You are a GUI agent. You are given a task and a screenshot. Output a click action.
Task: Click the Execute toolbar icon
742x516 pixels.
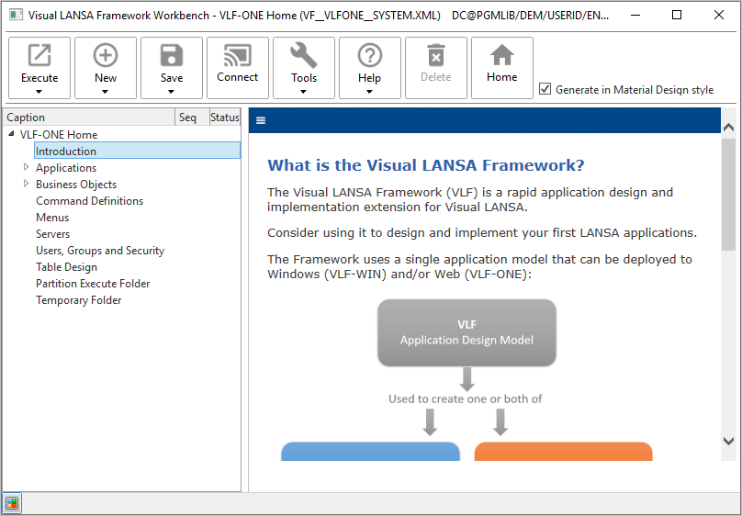click(39, 55)
